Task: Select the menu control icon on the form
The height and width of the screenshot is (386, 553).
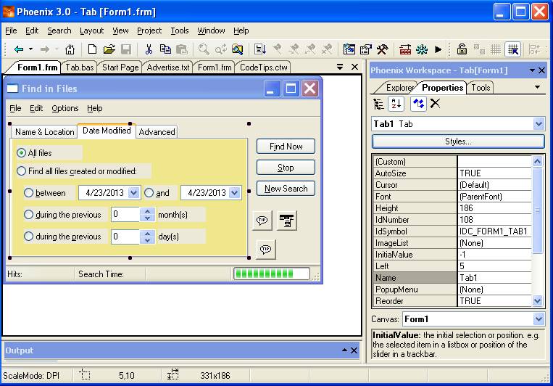Action: (x=286, y=221)
